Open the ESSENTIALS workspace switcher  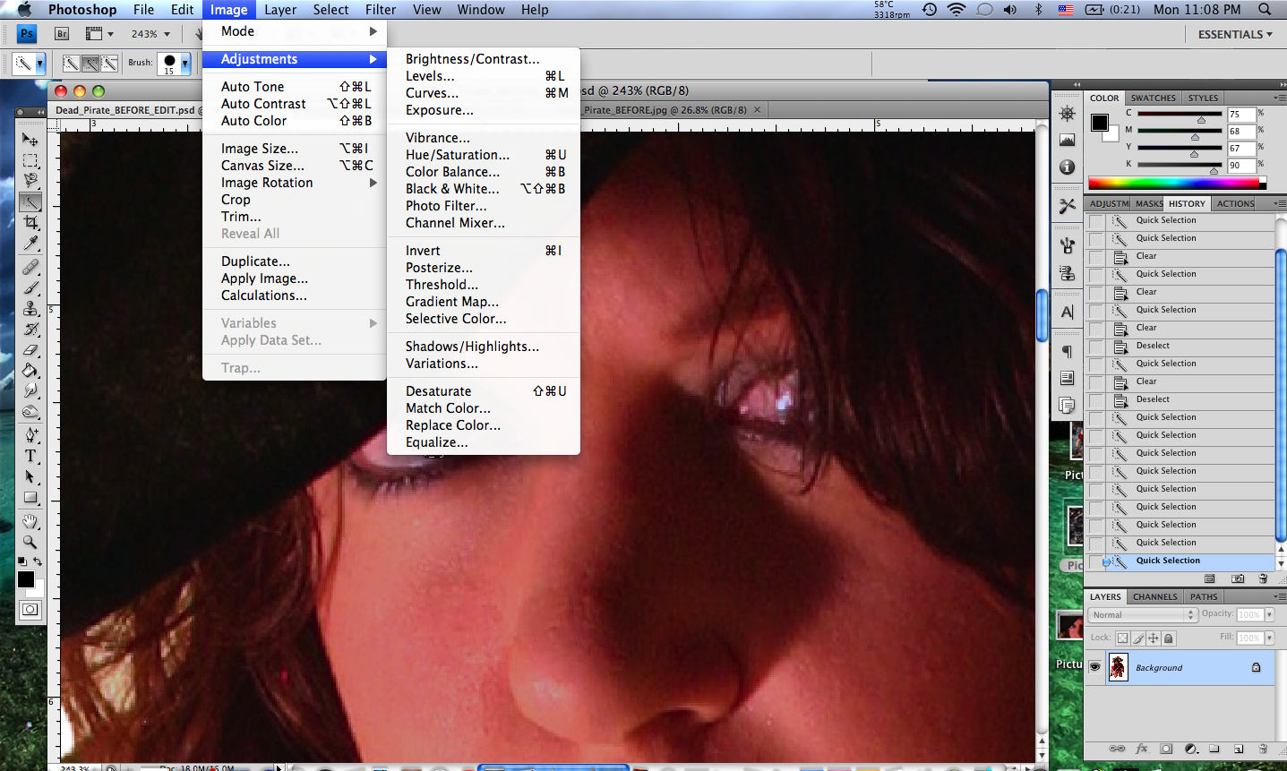pyautogui.click(x=1235, y=34)
